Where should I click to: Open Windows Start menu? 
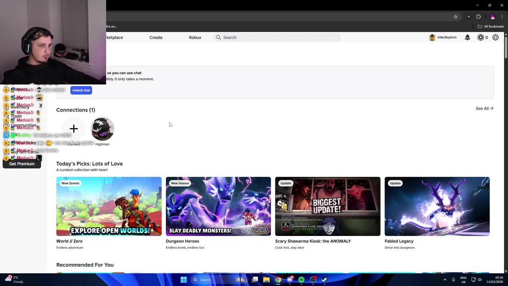[x=184, y=280]
